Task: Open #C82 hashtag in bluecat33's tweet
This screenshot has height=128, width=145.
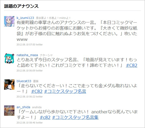Action: 37,91
